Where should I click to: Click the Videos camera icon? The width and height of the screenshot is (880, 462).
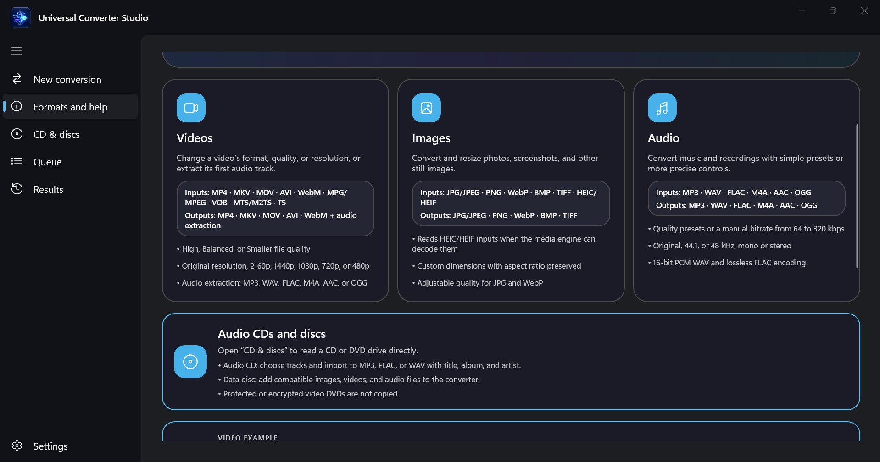(x=191, y=108)
